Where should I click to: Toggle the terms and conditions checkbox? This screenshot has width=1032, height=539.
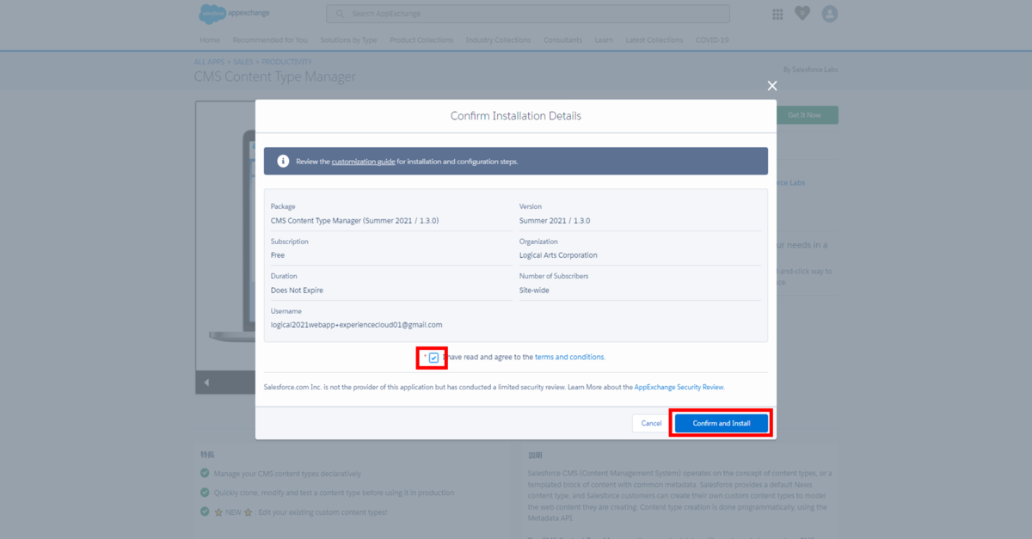[433, 358]
